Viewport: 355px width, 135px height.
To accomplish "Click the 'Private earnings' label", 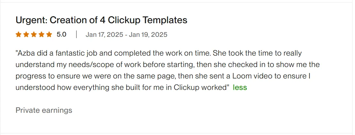I will [x=44, y=111].
